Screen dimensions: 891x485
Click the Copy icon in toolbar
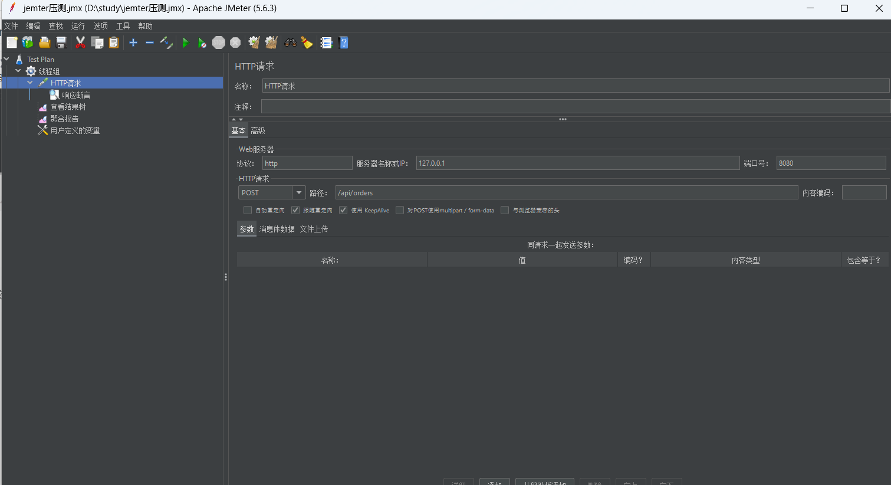coord(97,42)
